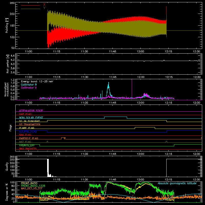Click the NON_SOLAR_EVENT flag label

tap(31, 118)
